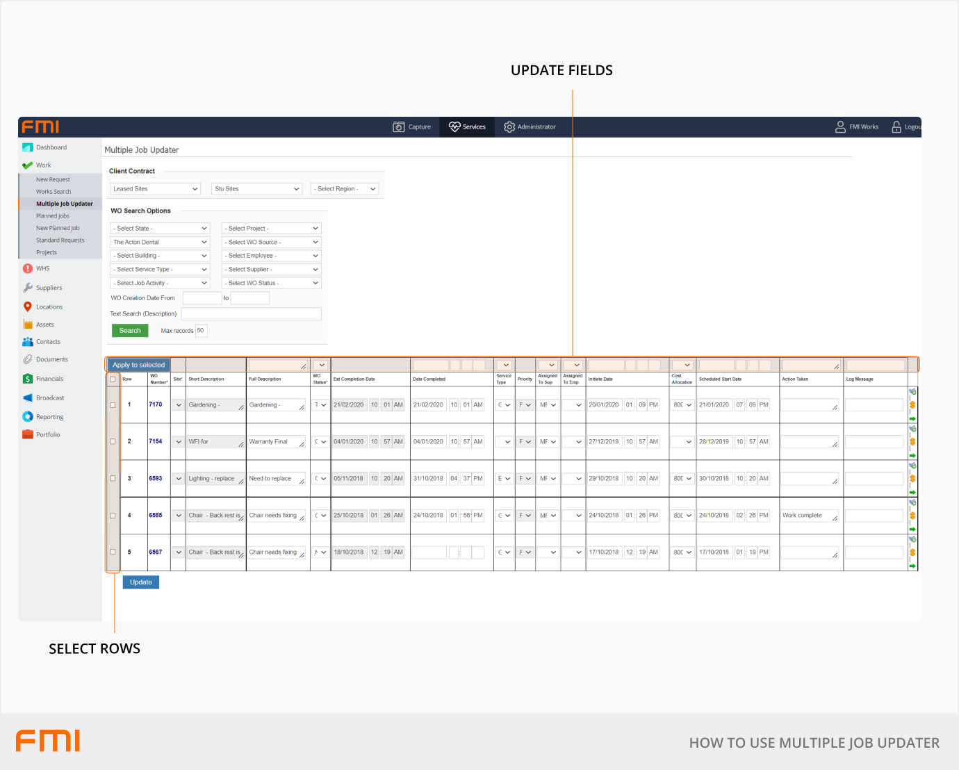Click the Locations map pin icon
This screenshot has width=959, height=770.
pos(28,306)
